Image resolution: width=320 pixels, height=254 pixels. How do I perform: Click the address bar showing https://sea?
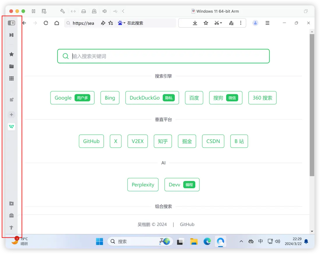83,23
